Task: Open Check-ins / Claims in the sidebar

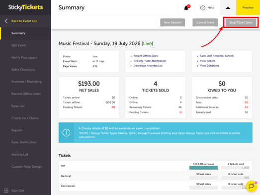Action: (x=25, y=118)
